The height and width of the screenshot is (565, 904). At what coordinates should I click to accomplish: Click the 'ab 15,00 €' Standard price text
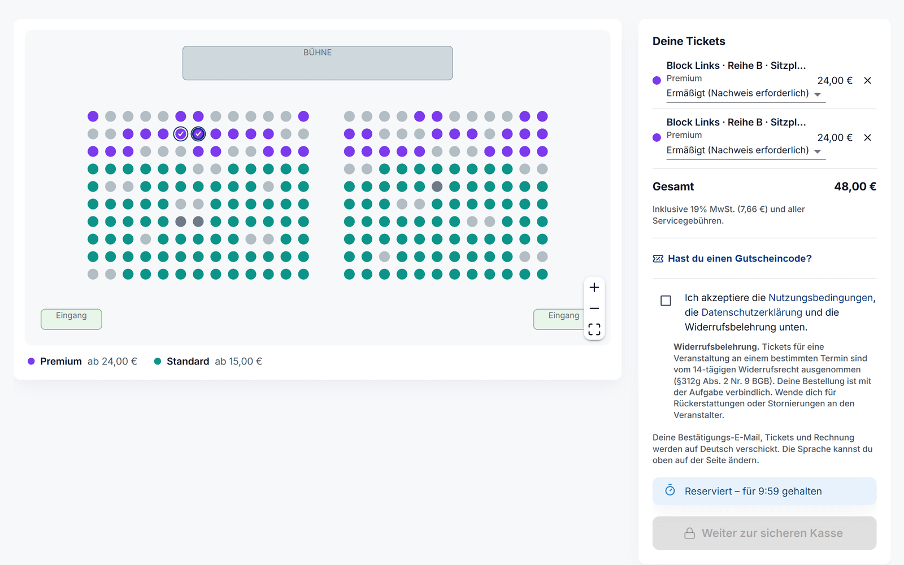238,362
